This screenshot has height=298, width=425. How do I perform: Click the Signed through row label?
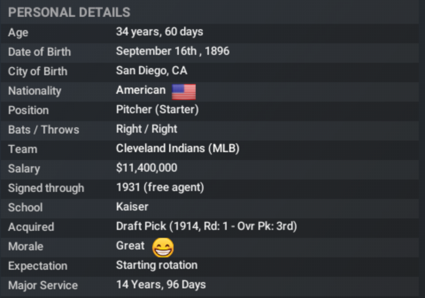tap(46, 188)
